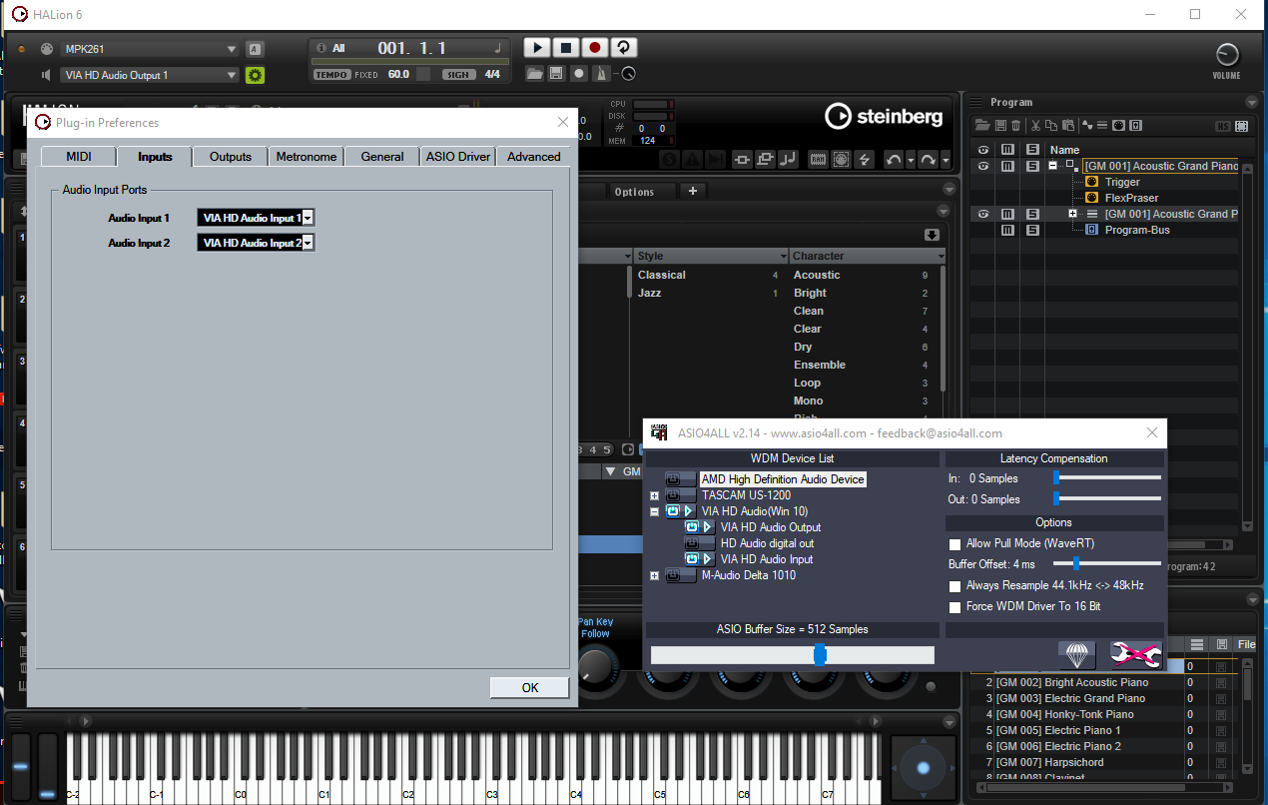Screen dimensions: 1268x805
Task: Click the Trigger module icon in Program tree
Action: [1091, 182]
